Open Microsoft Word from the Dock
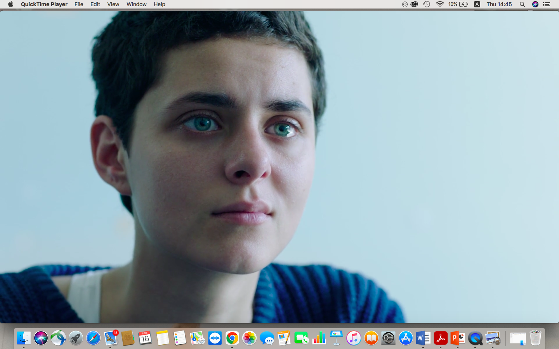Image resolution: width=559 pixels, height=349 pixels. pos(423,338)
